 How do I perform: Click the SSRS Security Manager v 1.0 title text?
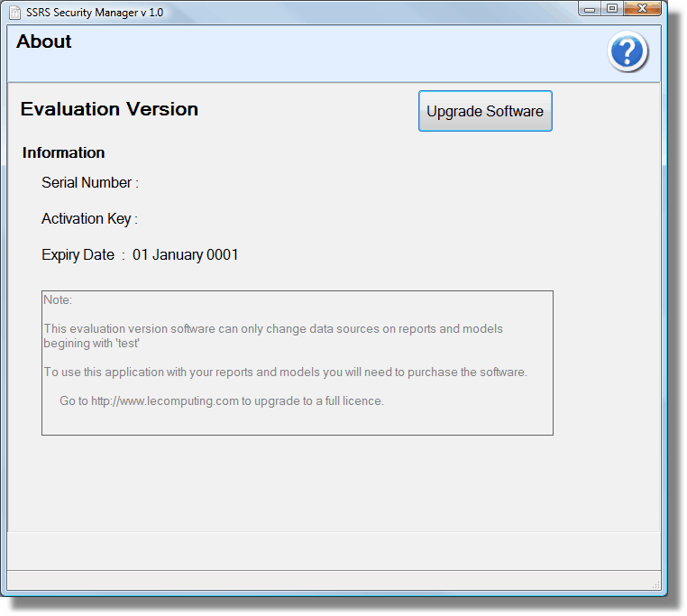pyautogui.click(x=95, y=13)
